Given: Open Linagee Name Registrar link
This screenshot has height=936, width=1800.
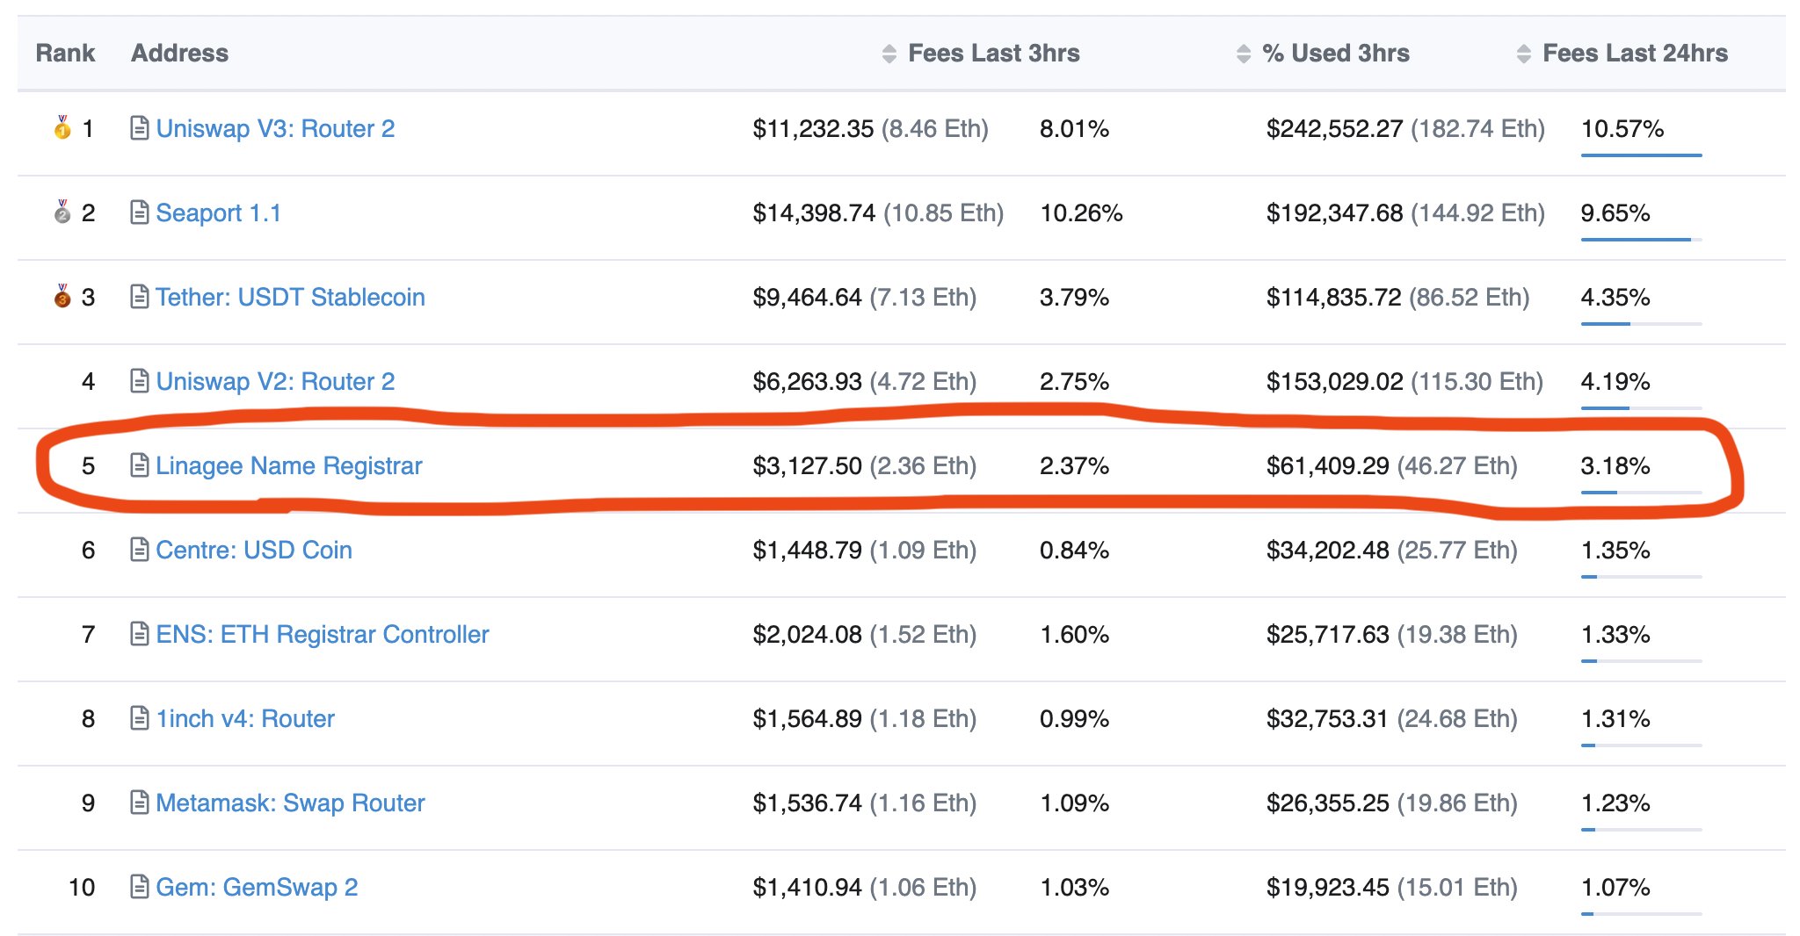Looking at the screenshot, I should [x=289, y=465].
